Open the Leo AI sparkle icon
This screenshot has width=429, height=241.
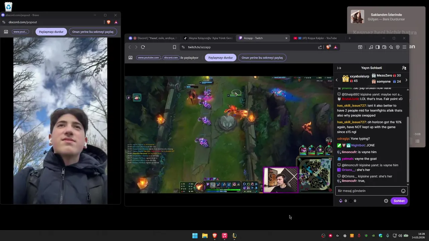[391, 47]
